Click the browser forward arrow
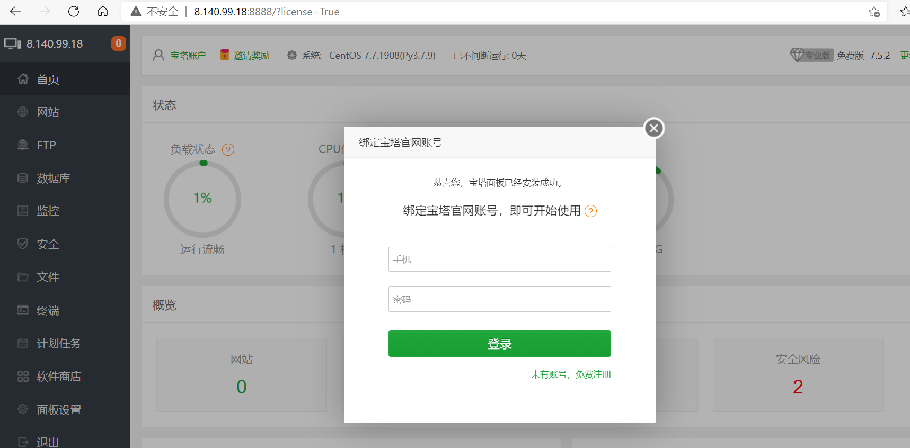The image size is (910, 448). [45, 11]
